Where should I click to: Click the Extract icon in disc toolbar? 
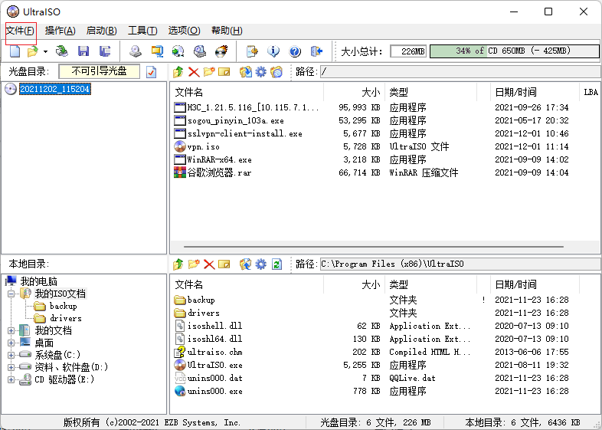pyautogui.click(x=246, y=72)
